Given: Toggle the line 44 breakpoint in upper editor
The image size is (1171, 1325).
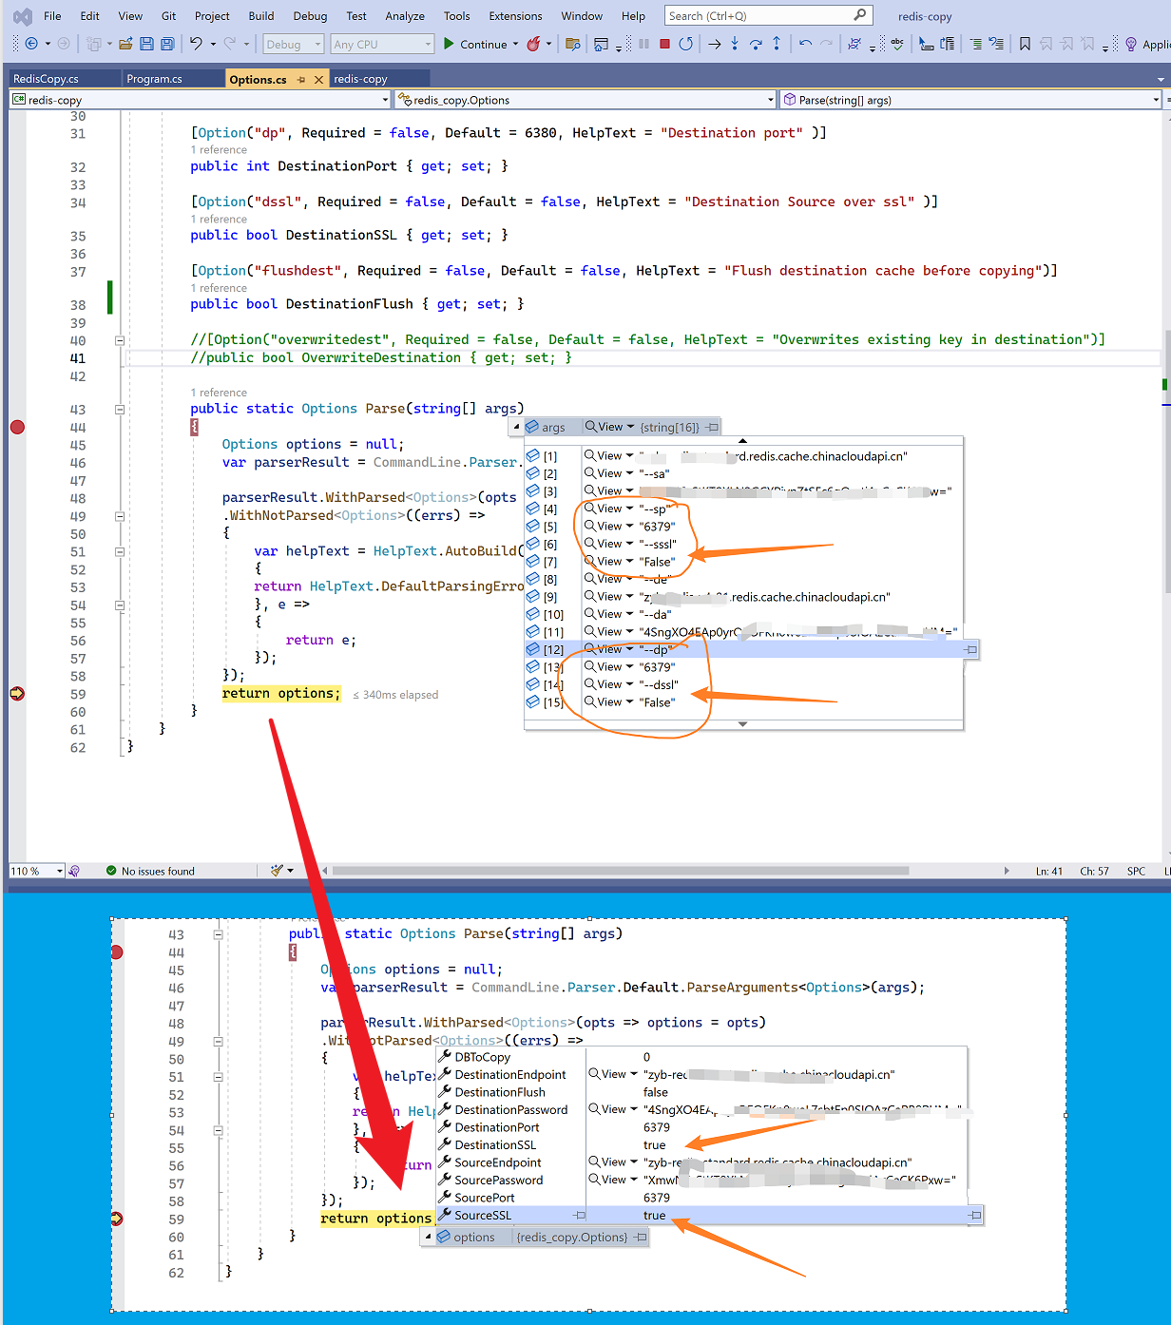Looking at the screenshot, I should coord(17,427).
